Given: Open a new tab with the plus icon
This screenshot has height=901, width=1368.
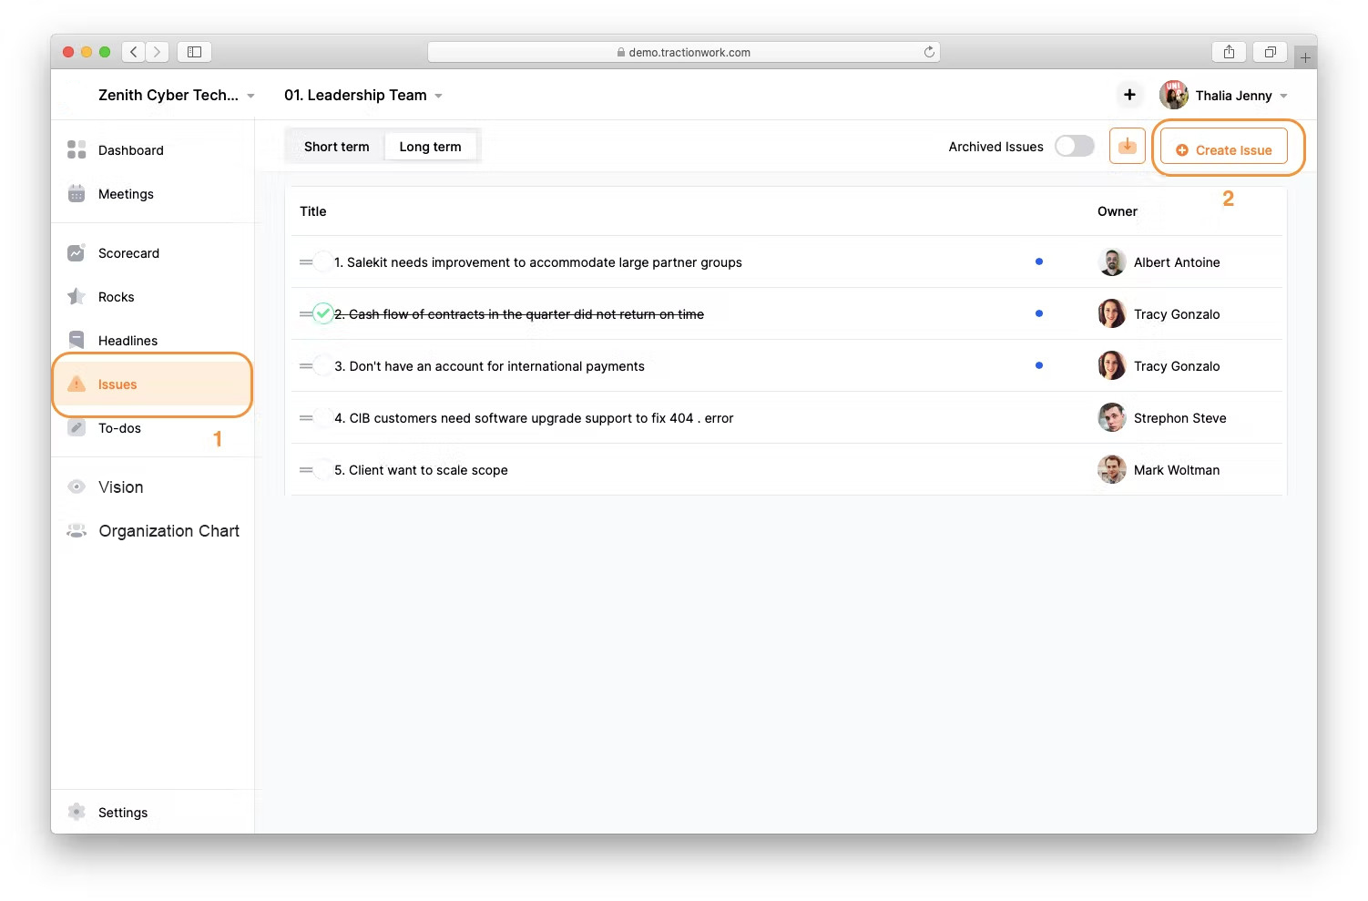Looking at the screenshot, I should (x=1305, y=57).
